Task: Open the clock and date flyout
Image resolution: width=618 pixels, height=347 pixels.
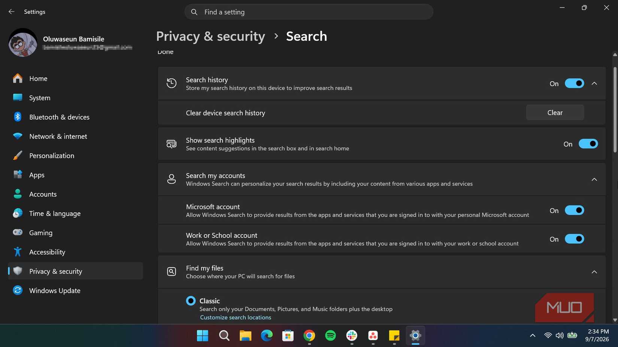Action: pos(598,335)
